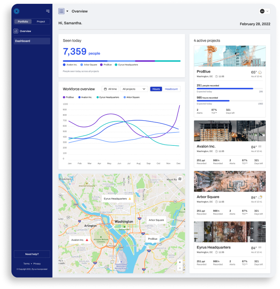
Task: Expand the caret next to apps grid
Action: 67,11
